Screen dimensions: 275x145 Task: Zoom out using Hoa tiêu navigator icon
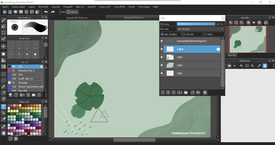point(241,23)
